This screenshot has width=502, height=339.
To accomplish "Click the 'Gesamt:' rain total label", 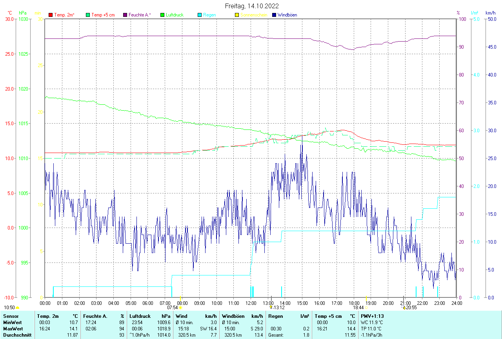I will point(276,335).
